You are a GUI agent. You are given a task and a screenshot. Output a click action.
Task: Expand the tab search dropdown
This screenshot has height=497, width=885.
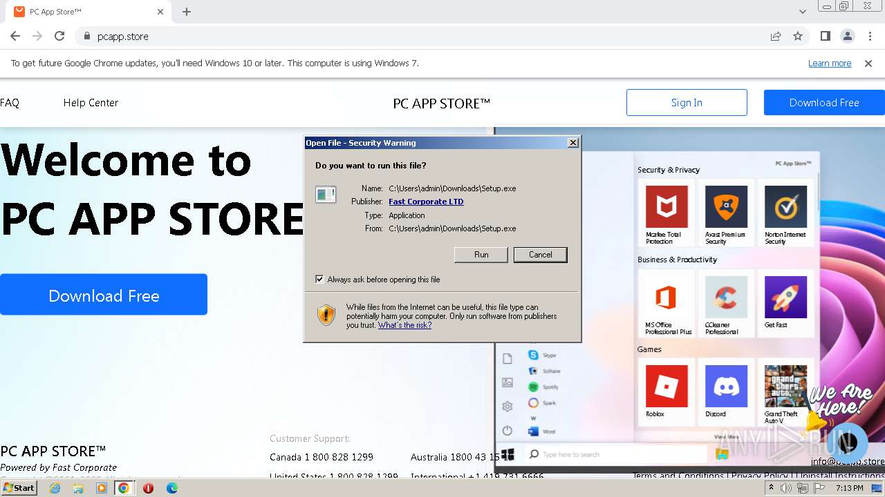pyautogui.click(x=803, y=12)
